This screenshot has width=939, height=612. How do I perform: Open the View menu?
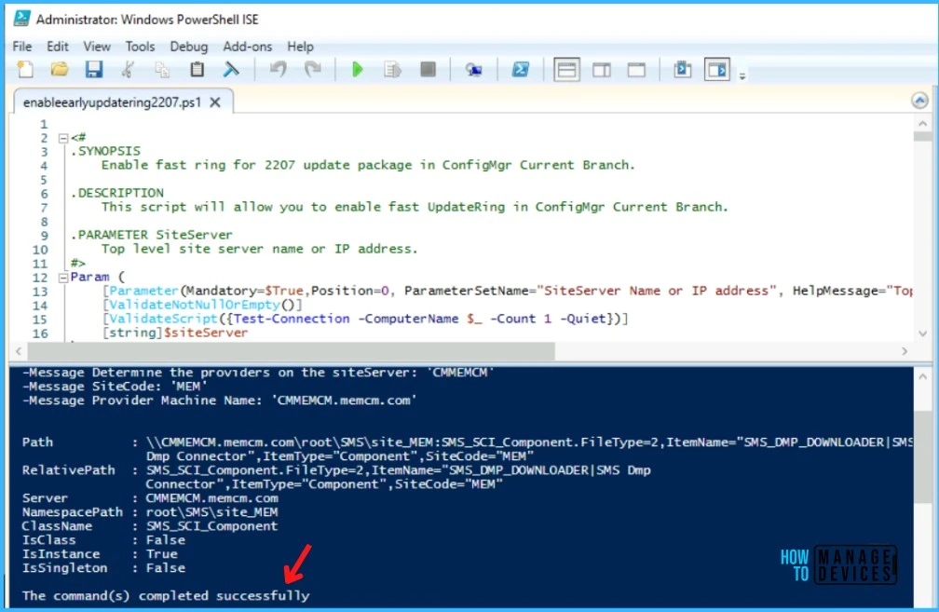tap(97, 47)
